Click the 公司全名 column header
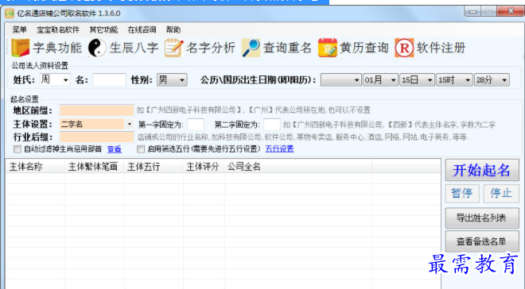Viewport: 525px width, 289px height. coord(298,167)
